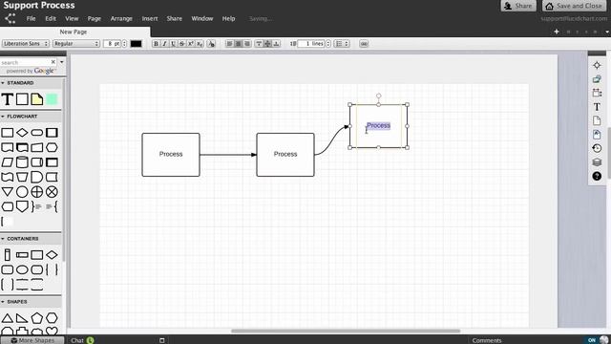Open the Regular font style dropdown

point(76,44)
